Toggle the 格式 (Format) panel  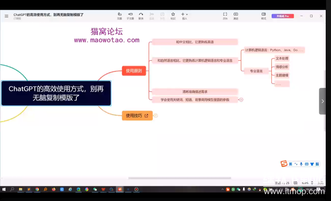coord(264,16)
